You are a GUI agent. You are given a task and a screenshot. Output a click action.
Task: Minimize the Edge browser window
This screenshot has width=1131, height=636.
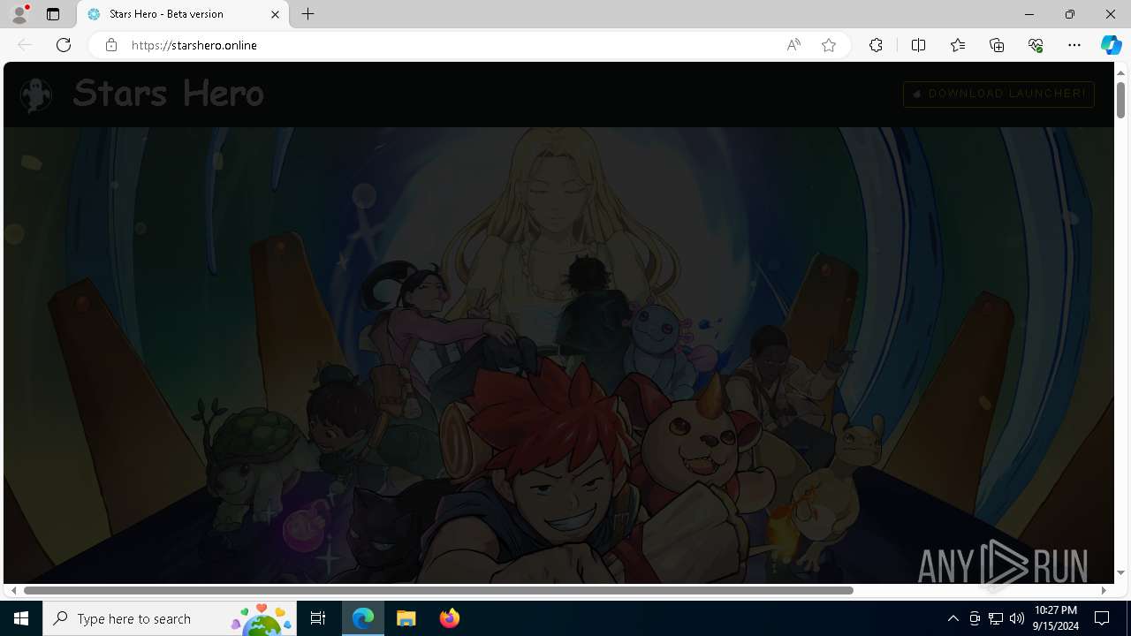(x=1029, y=14)
